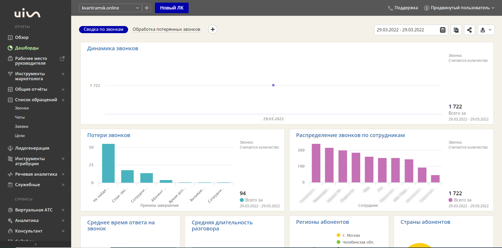Expand the Аналитика submenu arrow
Image resolution: width=502 pixels, height=248 pixels.
click(63, 221)
